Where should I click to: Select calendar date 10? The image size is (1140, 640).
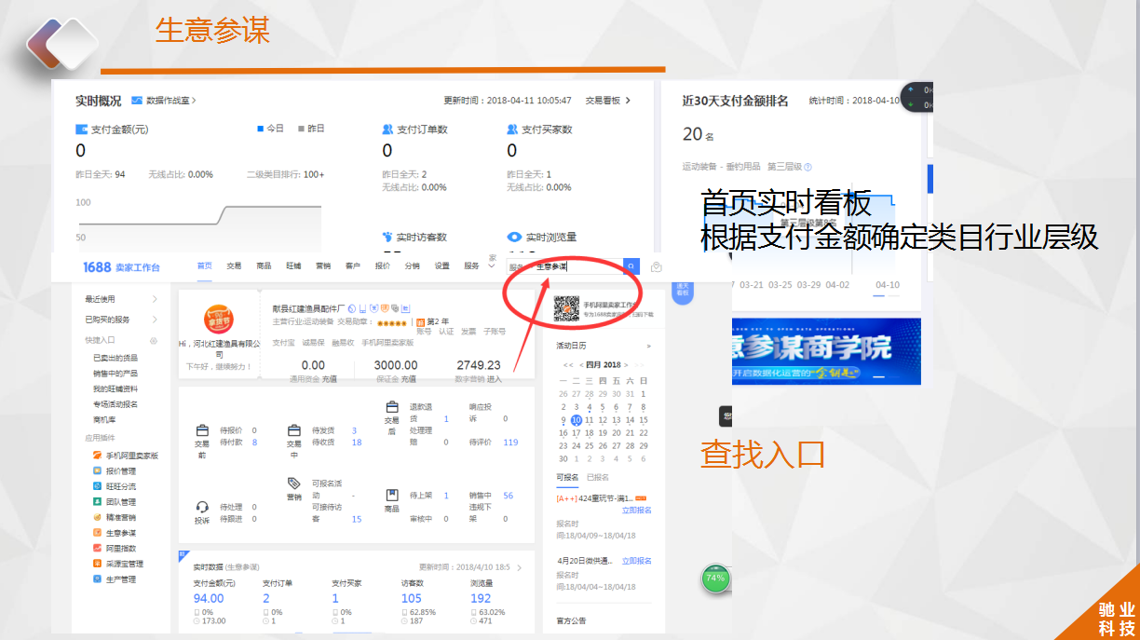(x=577, y=420)
